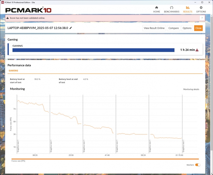Click the 58:20 time axis label

pyautogui.click(x=143, y=155)
